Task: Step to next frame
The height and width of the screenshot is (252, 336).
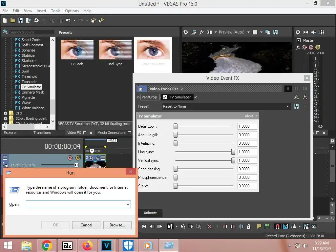Action: (x=160, y=226)
